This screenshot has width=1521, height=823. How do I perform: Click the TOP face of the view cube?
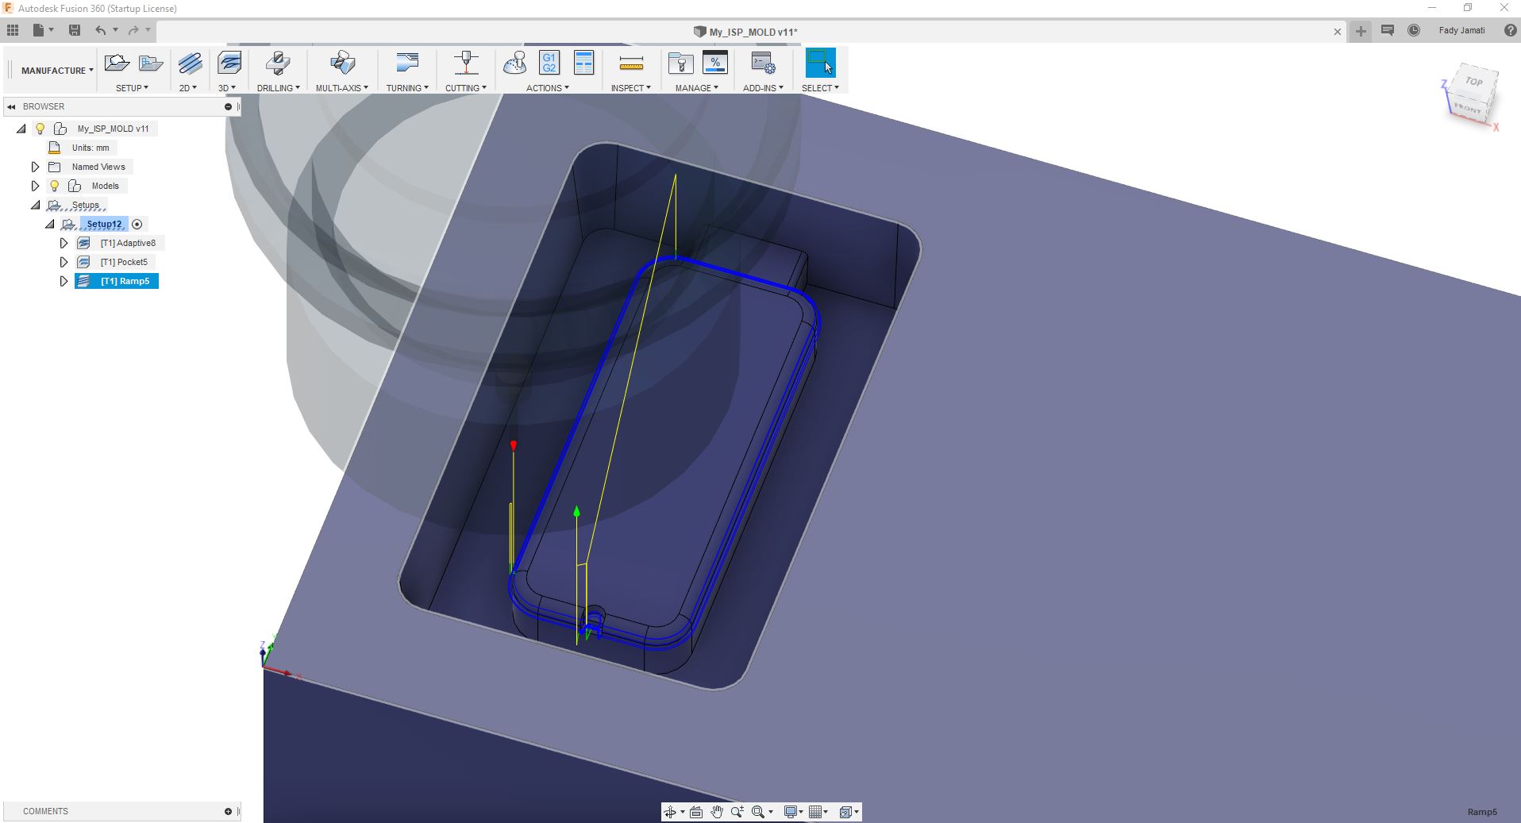(x=1473, y=82)
